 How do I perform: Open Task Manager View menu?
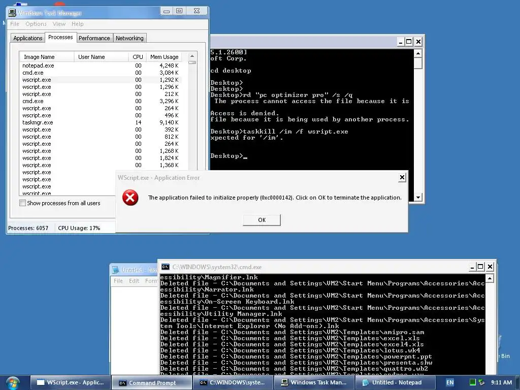point(59,24)
